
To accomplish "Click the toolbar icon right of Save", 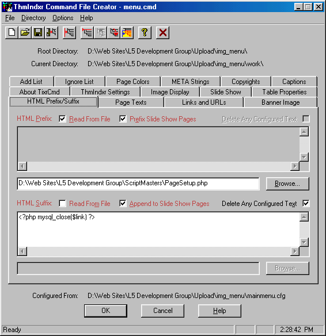I will (51, 33).
